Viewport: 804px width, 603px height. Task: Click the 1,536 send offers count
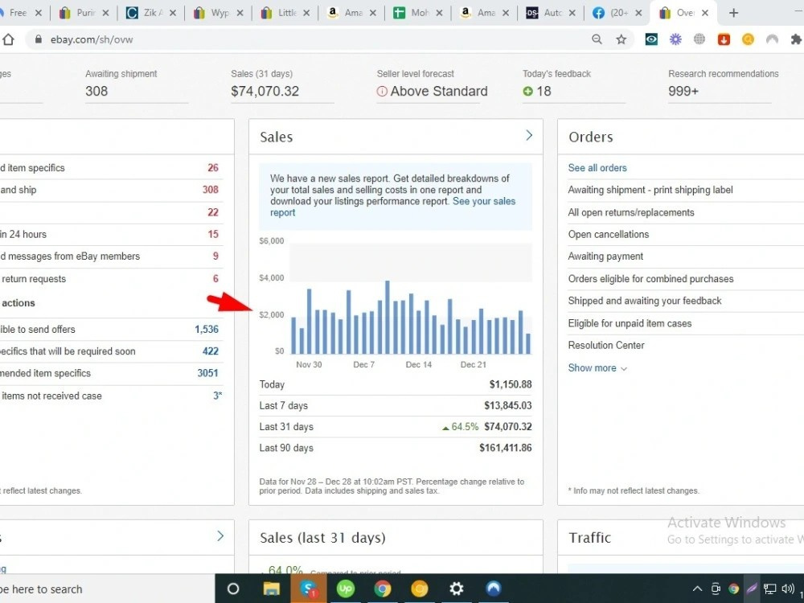pos(207,330)
